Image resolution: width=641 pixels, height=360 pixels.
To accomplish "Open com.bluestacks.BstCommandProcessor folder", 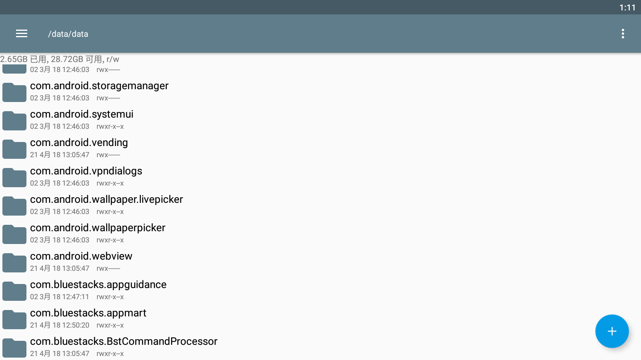I will pyautogui.click(x=123, y=341).
